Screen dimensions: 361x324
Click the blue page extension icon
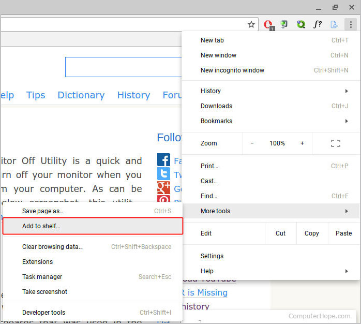pos(334,24)
